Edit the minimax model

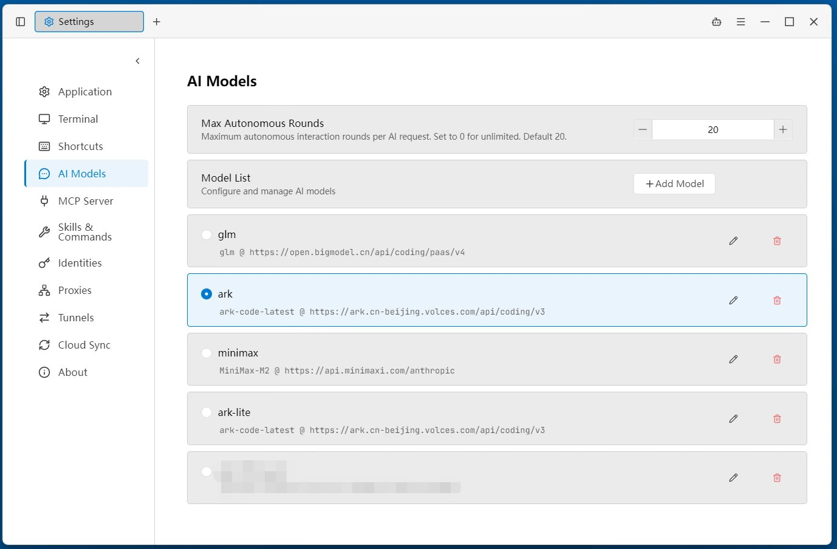(734, 360)
